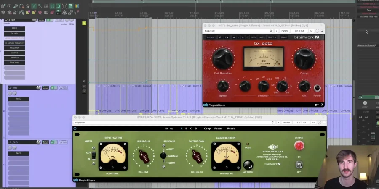Image resolution: width=379 pixels, height=189 pixels.
Task: Open the Param menu in Acme Opticom window
Action: pyautogui.click(x=286, y=123)
